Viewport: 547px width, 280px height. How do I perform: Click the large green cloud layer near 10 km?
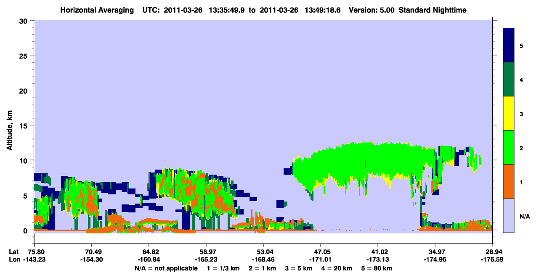tap(366, 164)
